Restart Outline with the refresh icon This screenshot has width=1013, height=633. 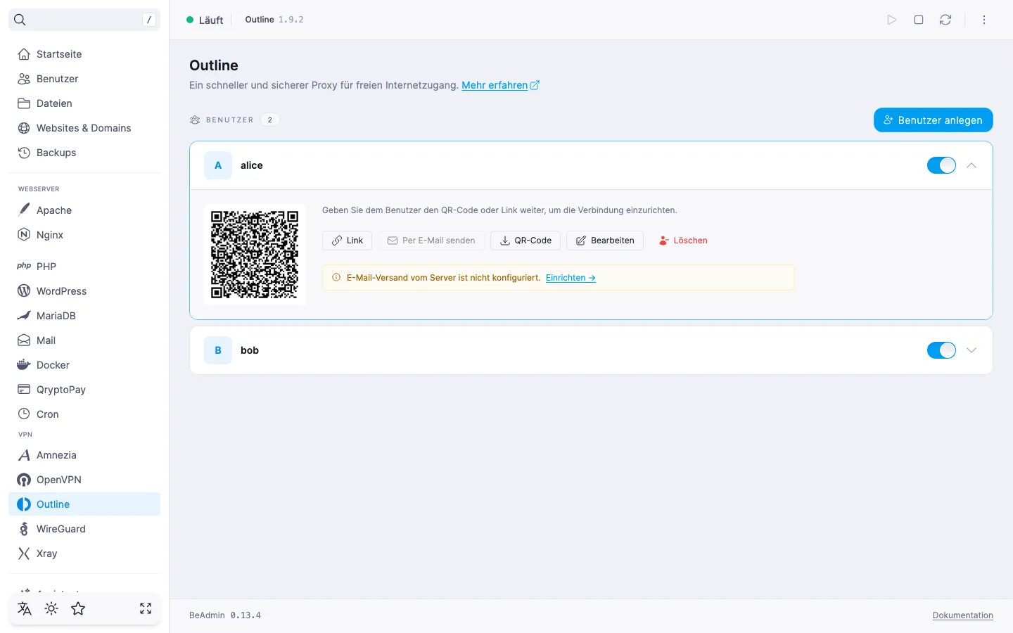945,20
